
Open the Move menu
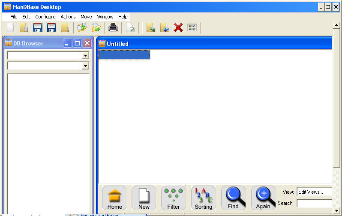(86, 17)
